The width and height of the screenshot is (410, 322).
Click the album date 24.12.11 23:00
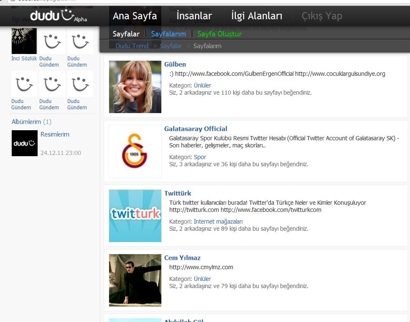tap(61, 153)
